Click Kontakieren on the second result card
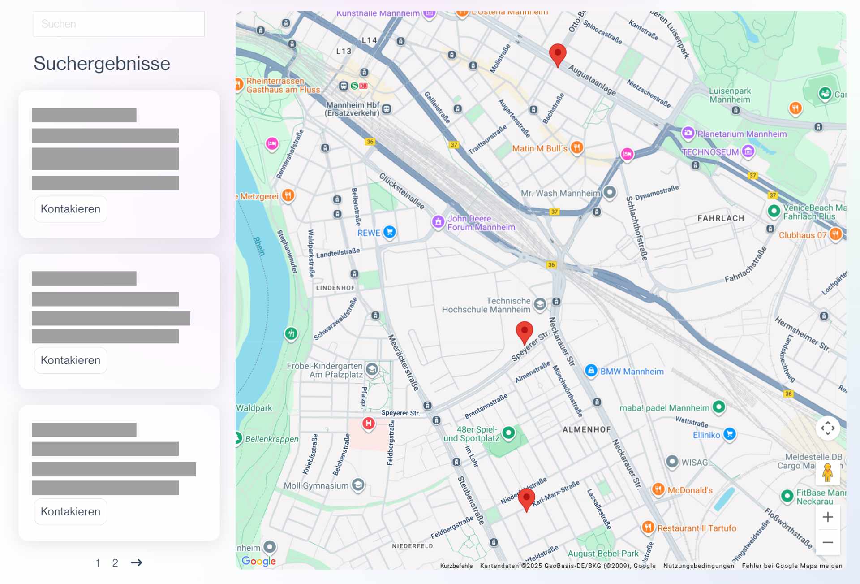 (71, 360)
